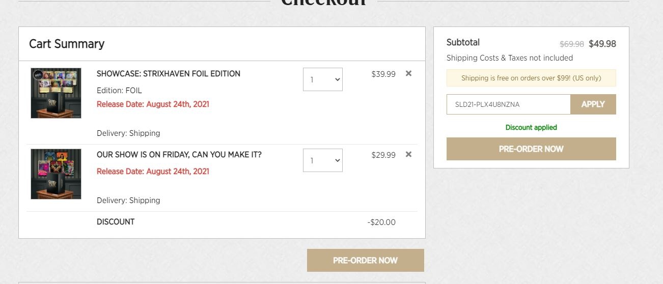
Task: Remove 'Our Show Is On Friday' item
Action: pyautogui.click(x=408, y=154)
